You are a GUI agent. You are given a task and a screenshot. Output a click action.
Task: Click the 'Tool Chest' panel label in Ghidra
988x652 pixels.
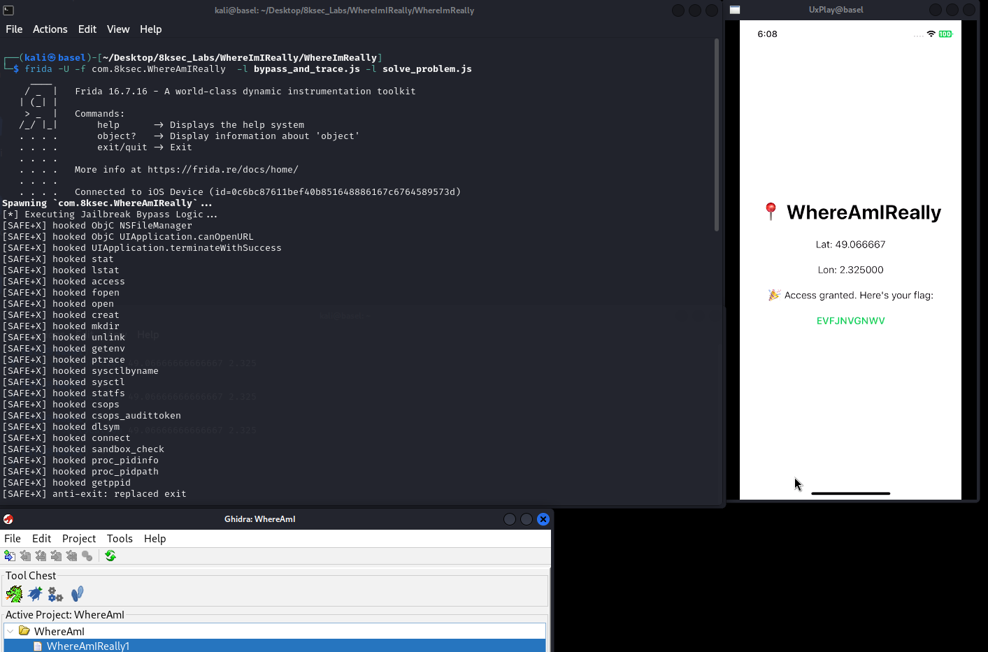pos(31,576)
